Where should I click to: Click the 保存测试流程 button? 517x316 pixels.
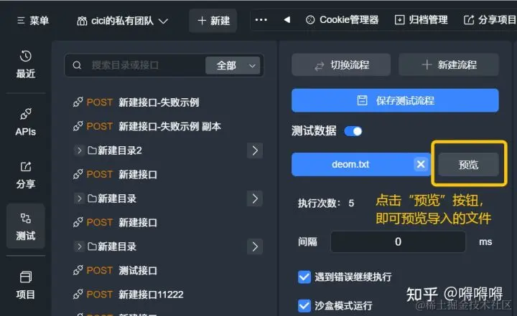tap(395, 100)
